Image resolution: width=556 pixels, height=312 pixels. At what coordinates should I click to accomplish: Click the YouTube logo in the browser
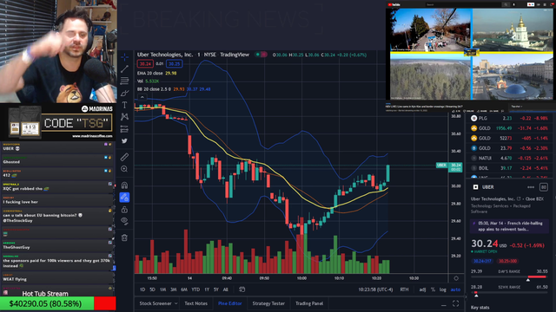tap(394, 4)
